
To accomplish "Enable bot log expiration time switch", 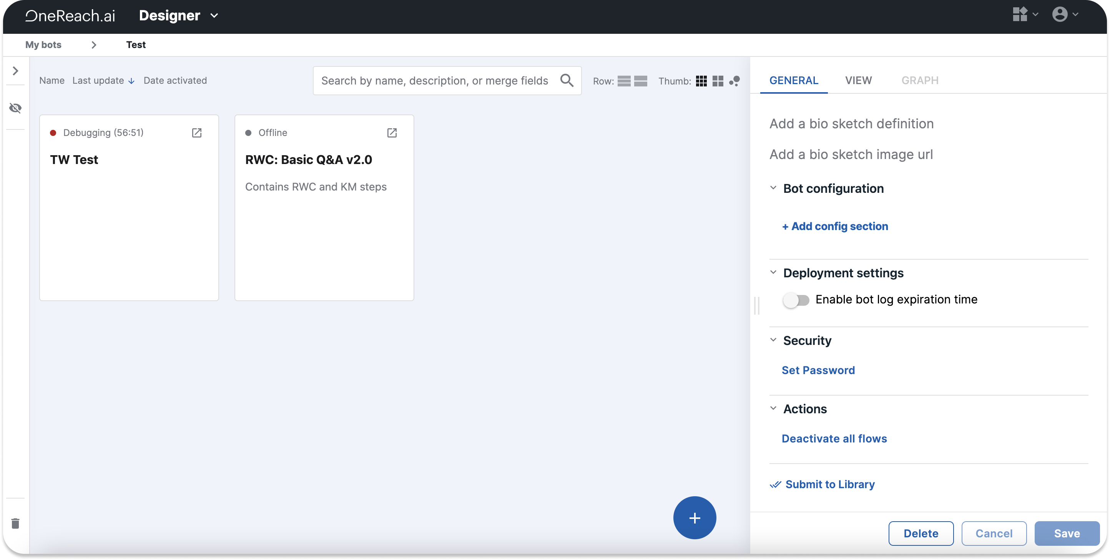I will [796, 300].
